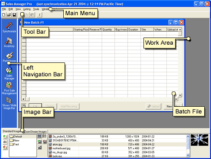This screenshot has width=211, height=159.
Task: Click the Reserve P column header
Action: tap(95, 30)
